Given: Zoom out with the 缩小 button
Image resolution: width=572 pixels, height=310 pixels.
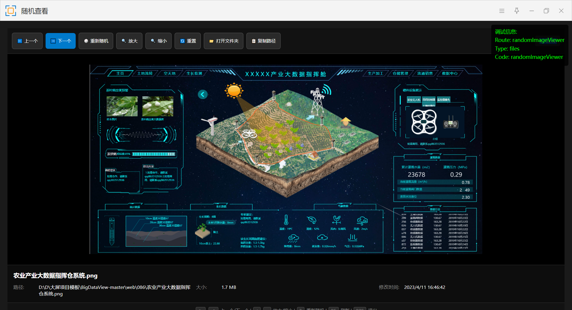Looking at the screenshot, I should click(158, 41).
